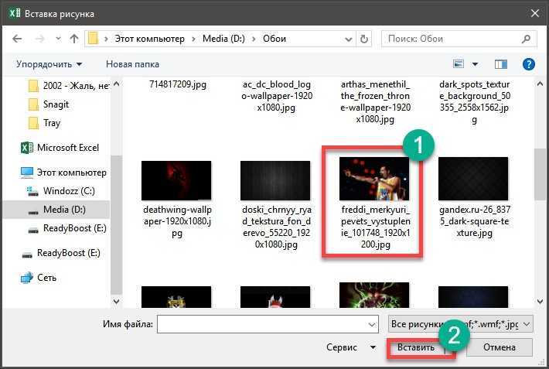Select the doski_chrnyy_ryad_tekstura thumbnail

coord(275,180)
